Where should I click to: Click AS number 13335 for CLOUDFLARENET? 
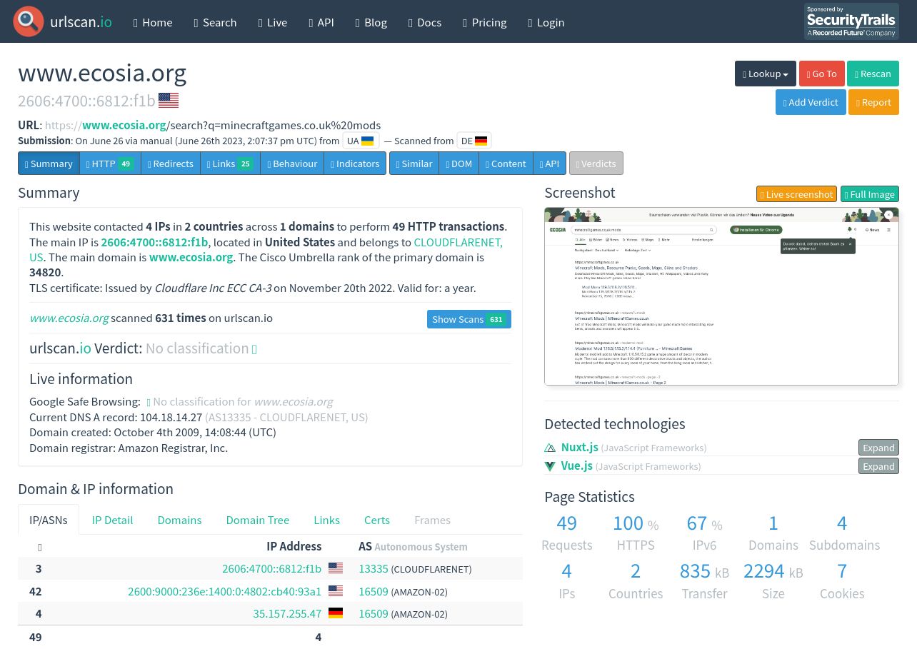point(374,568)
